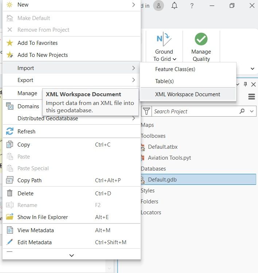Select Default.gdb in the Databases list

pos(162,179)
